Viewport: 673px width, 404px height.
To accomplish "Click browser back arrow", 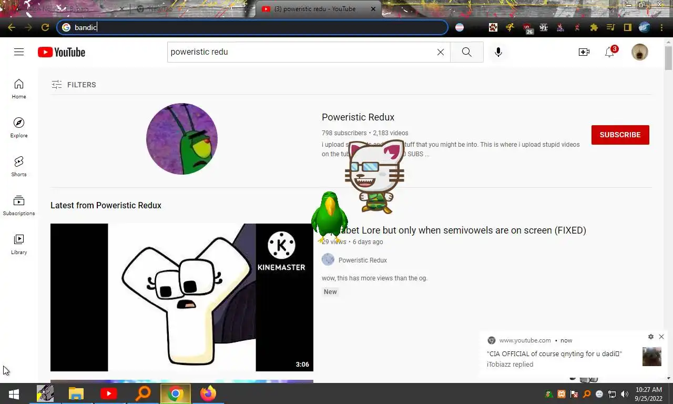I will [x=12, y=27].
